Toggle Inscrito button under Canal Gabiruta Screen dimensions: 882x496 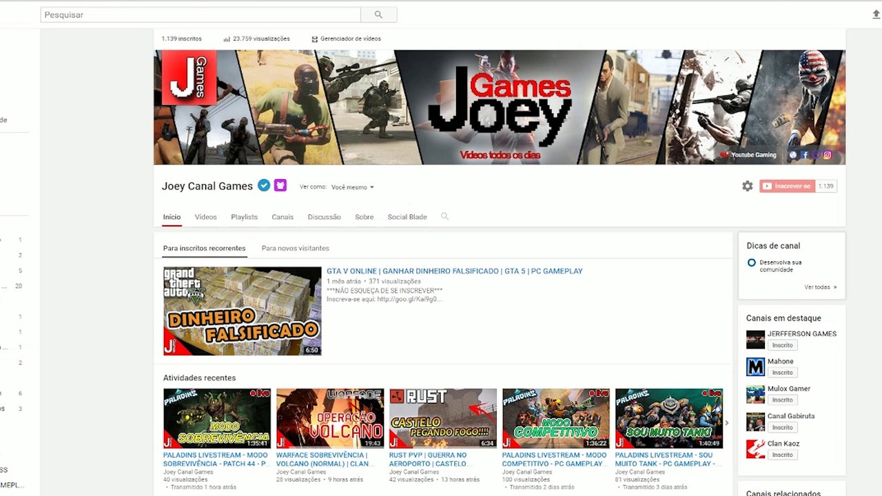click(783, 428)
